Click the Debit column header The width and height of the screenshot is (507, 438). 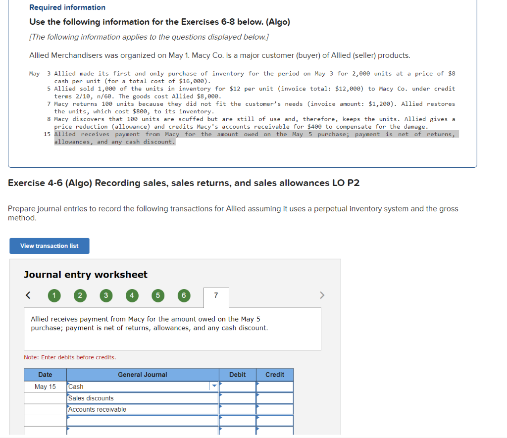pyautogui.click(x=238, y=375)
